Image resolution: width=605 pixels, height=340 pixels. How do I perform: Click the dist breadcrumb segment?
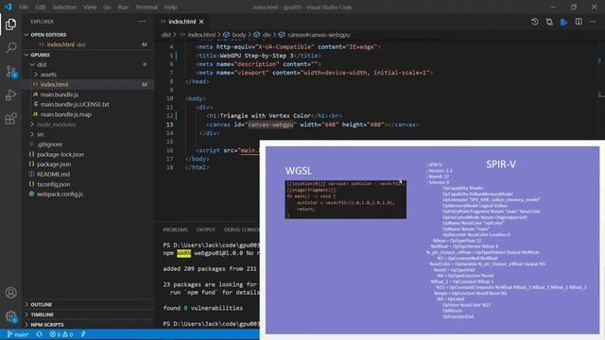click(x=166, y=35)
